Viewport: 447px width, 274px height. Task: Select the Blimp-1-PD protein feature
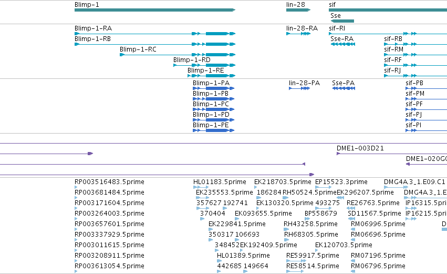coord(214,120)
